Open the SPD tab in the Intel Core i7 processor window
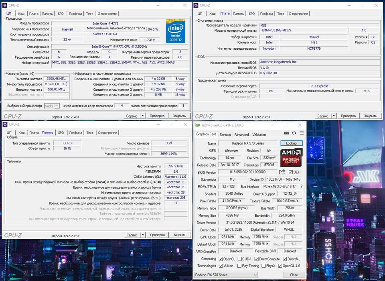This screenshot has width=385, height=281. tap(61, 14)
